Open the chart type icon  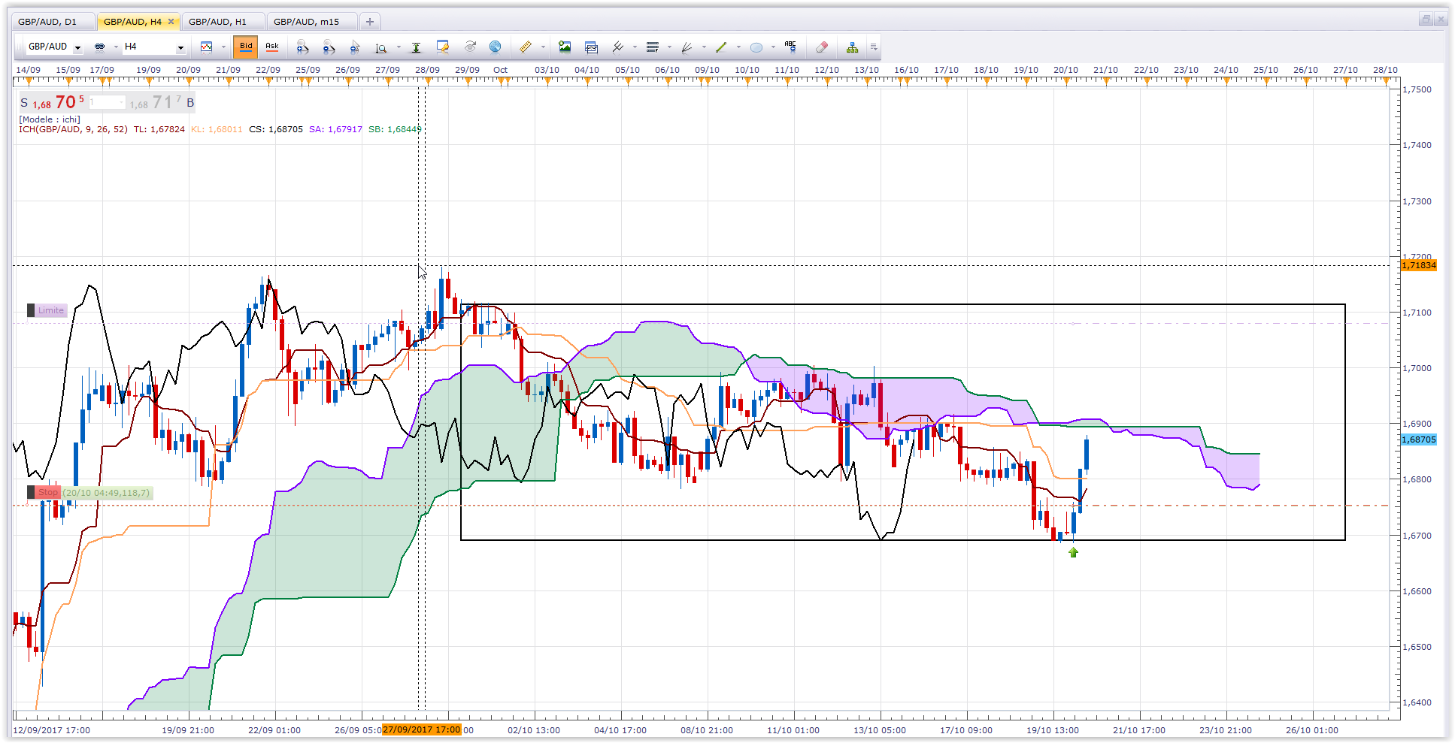(207, 47)
